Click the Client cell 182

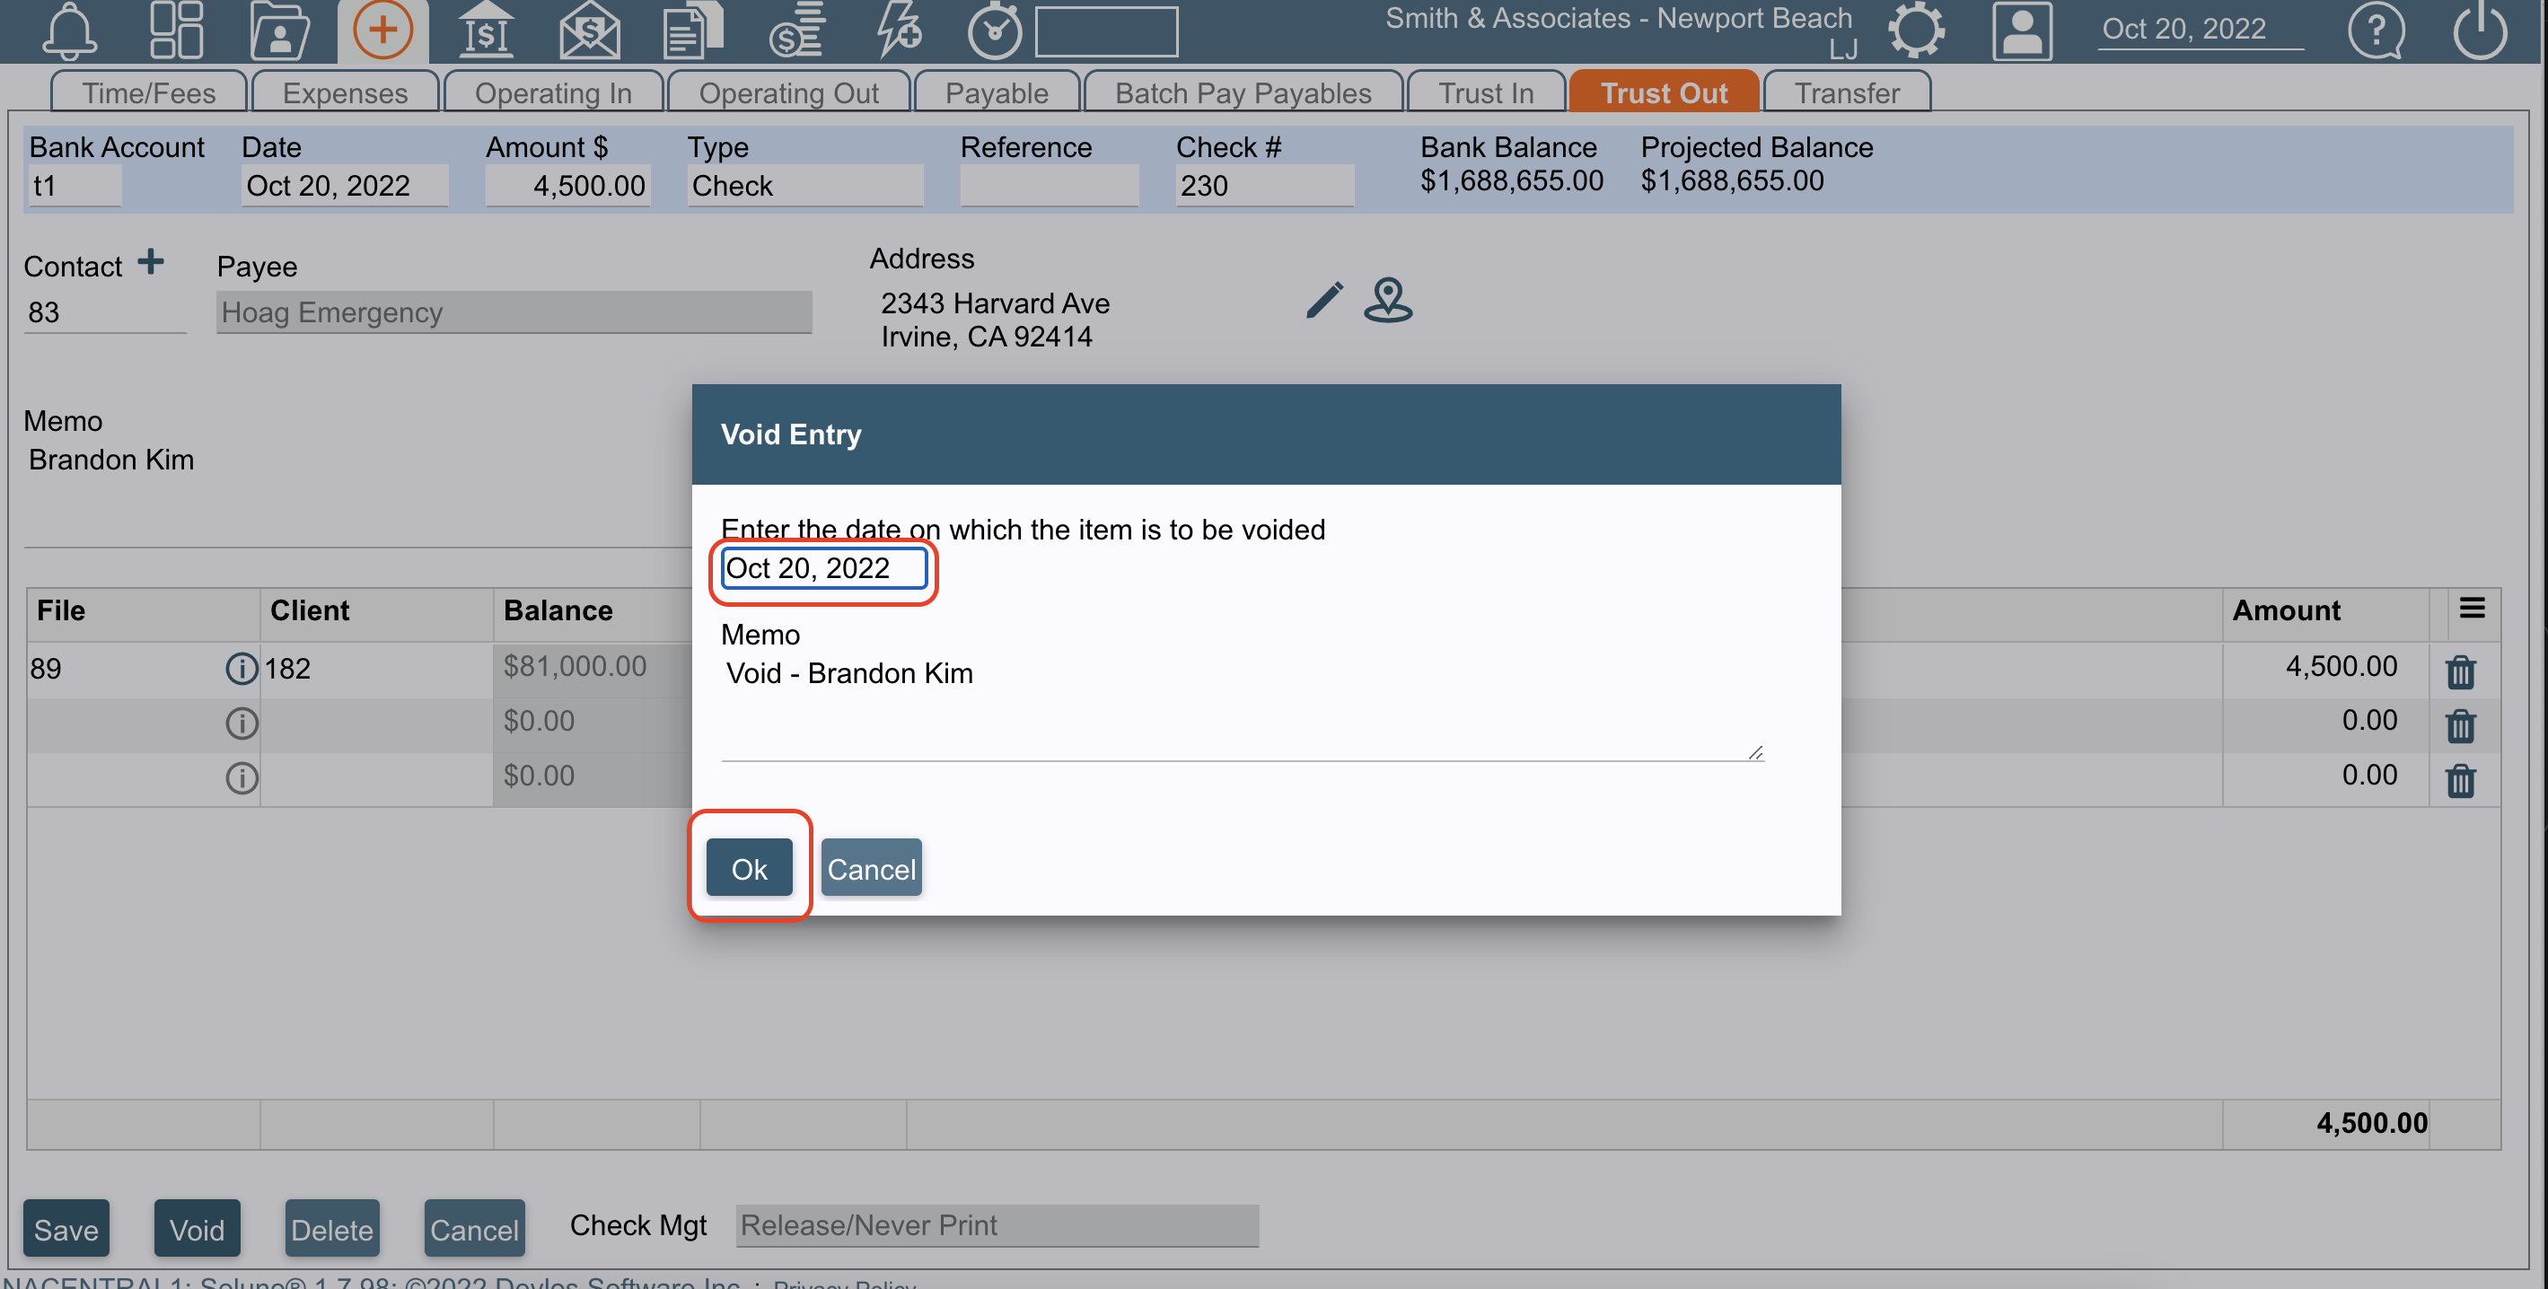378,669
